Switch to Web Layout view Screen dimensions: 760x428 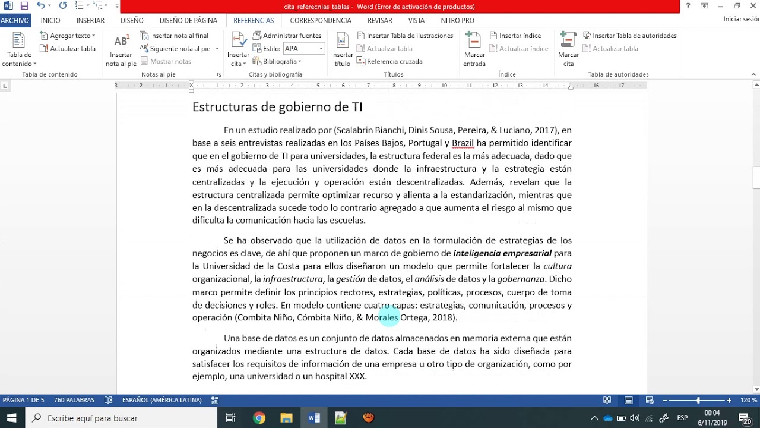650,401
